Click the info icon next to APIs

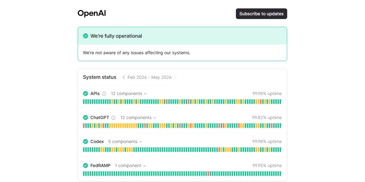104,94
